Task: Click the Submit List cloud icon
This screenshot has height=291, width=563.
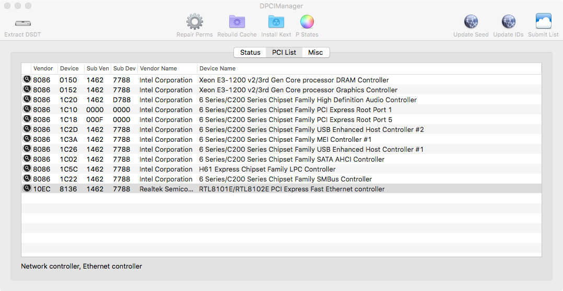Action: tap(543, 21)
